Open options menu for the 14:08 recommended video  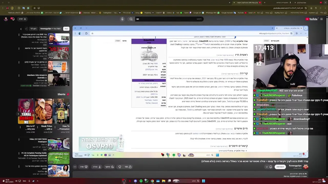[19, 62]
